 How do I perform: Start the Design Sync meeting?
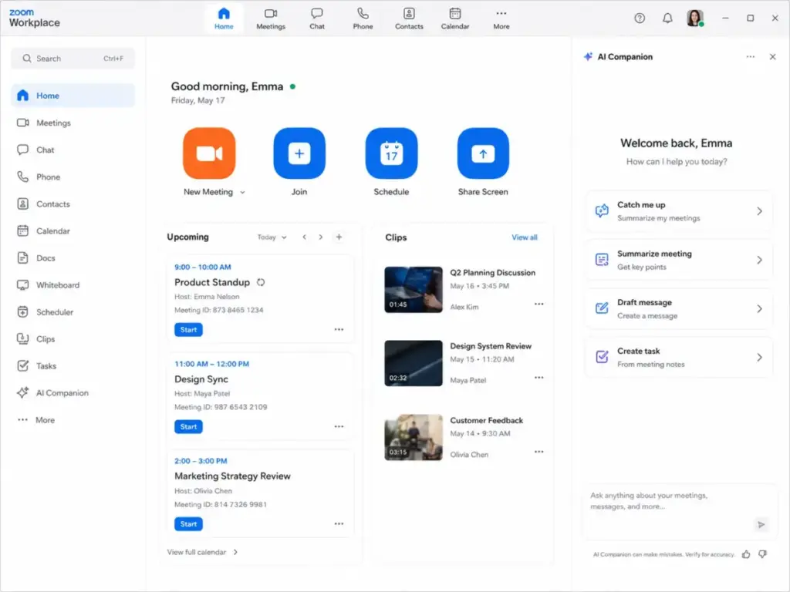tap(188, 427)
